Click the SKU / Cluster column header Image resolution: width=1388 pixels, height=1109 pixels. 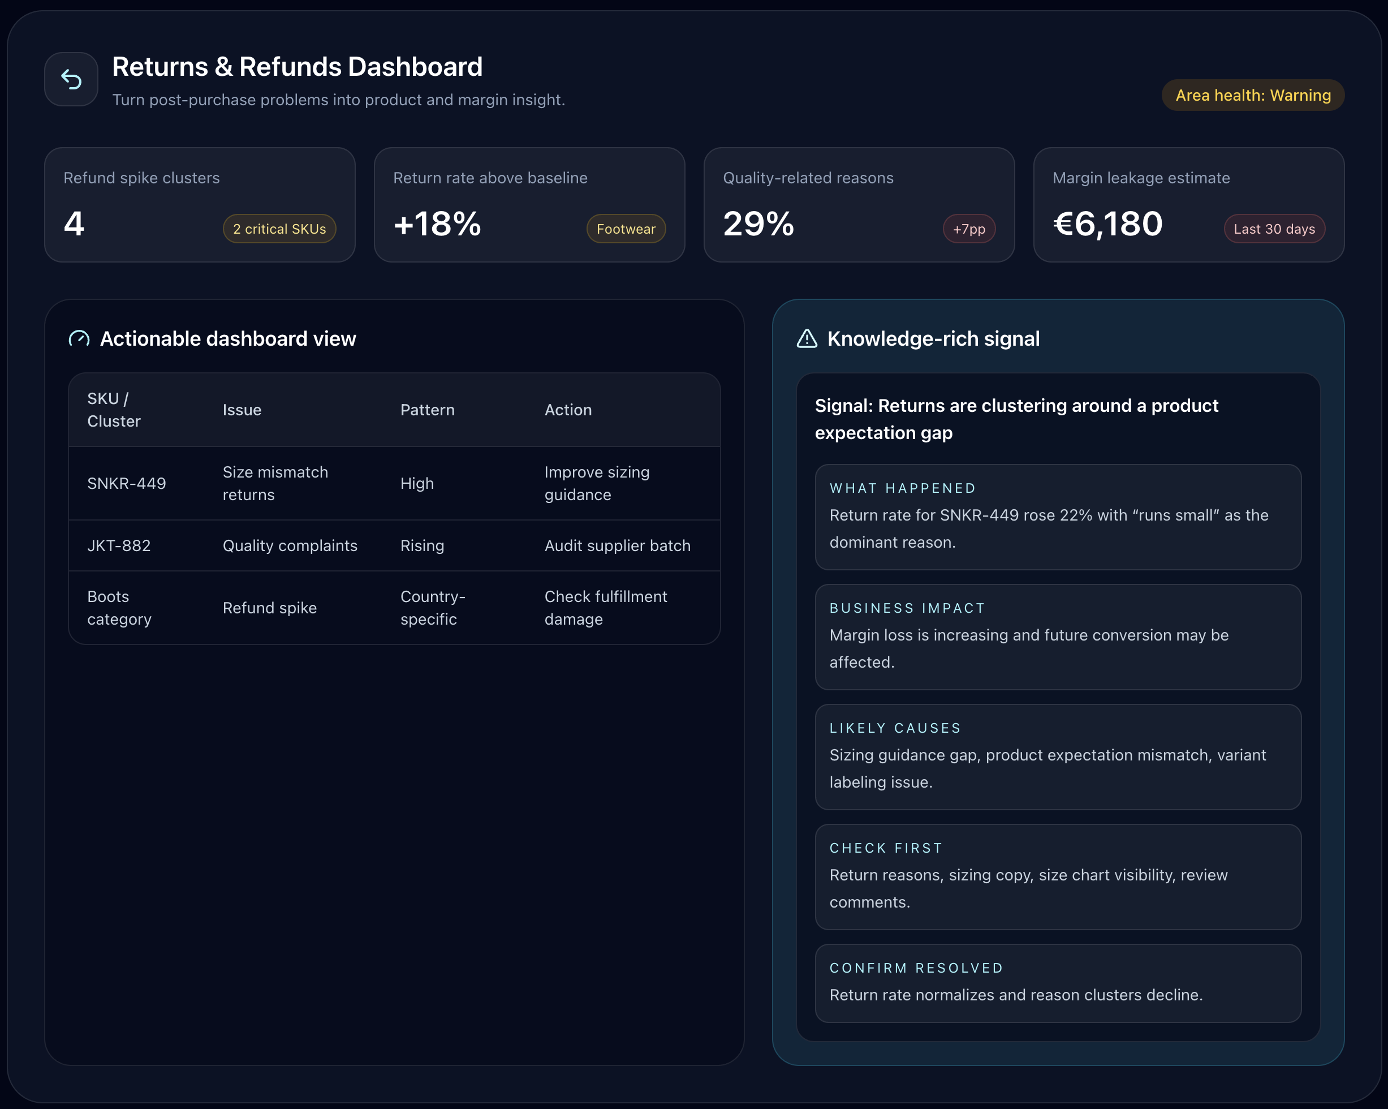click(114, 410)
